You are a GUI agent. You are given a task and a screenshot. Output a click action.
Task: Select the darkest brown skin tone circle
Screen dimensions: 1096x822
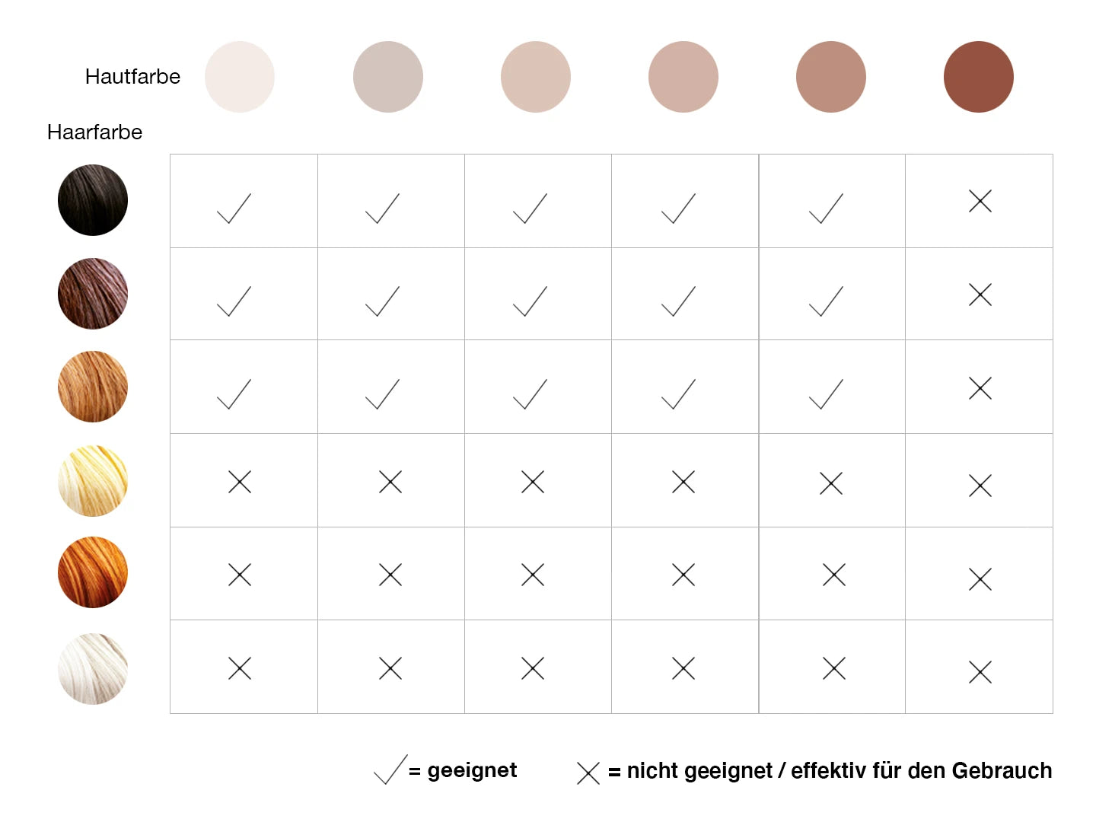(978, 77)
